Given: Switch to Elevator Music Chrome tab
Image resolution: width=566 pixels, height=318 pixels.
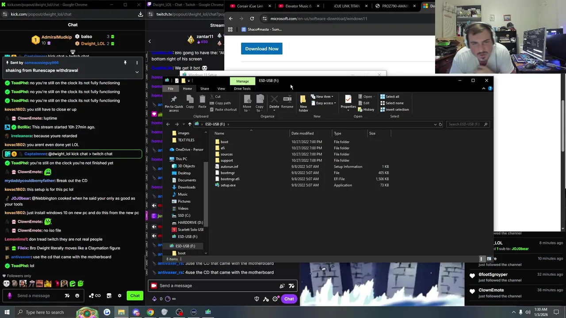Looking at the screenshot, I should 298,6.
